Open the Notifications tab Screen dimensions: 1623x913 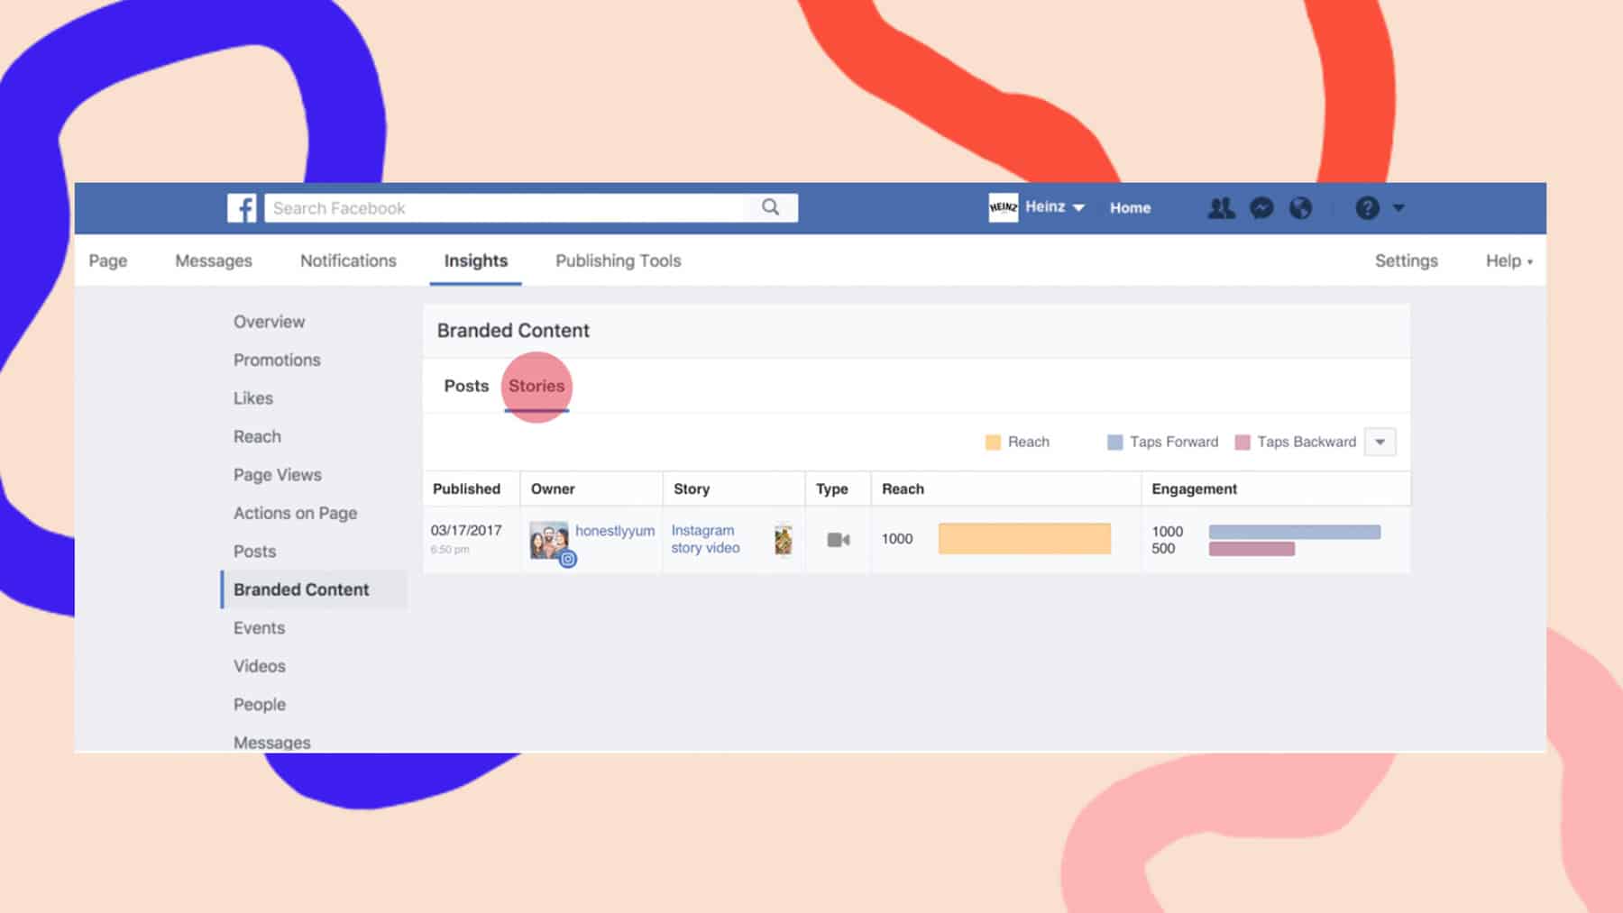[x=348, y=260]
